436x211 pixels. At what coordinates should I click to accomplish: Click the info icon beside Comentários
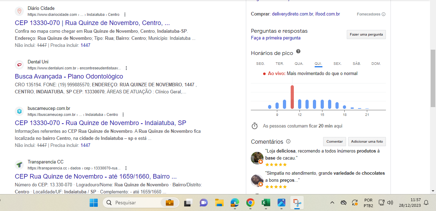pos(288,141)
